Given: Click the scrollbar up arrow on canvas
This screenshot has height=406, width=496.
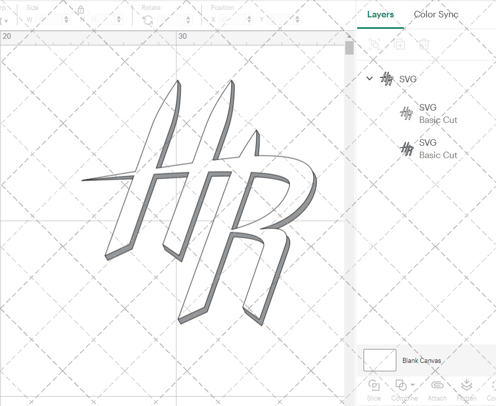Looking at the screenshot, I should (x=349, y=36).
